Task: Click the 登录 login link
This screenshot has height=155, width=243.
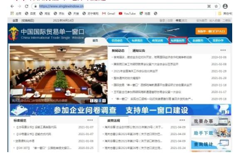Action: click(x=162, y=20)
